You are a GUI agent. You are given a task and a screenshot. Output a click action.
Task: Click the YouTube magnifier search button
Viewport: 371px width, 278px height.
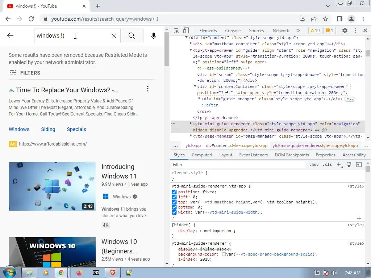pyautogui.click(x=132, y=36)
